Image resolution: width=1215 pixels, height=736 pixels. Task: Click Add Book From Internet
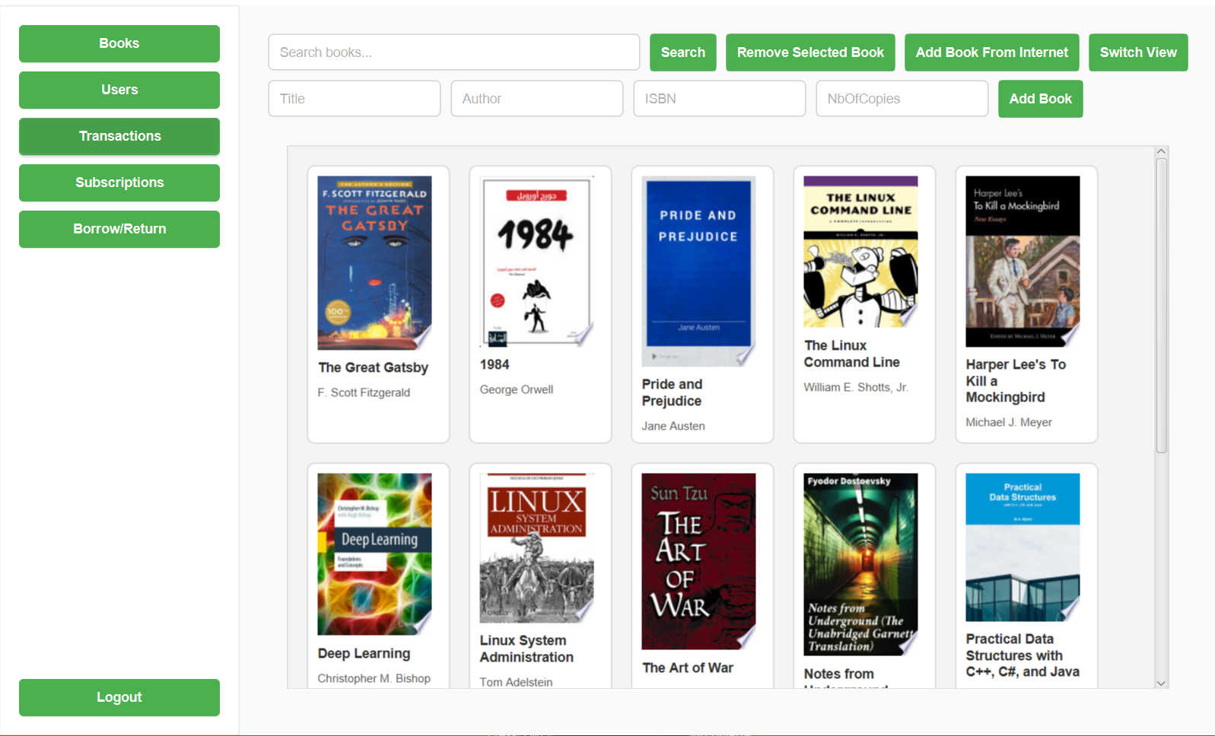tap(992, 52)
